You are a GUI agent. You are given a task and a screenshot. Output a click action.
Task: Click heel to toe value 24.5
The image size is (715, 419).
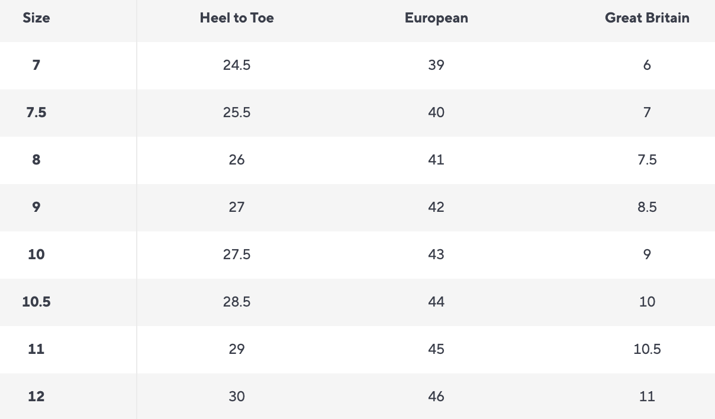point(237,65)
